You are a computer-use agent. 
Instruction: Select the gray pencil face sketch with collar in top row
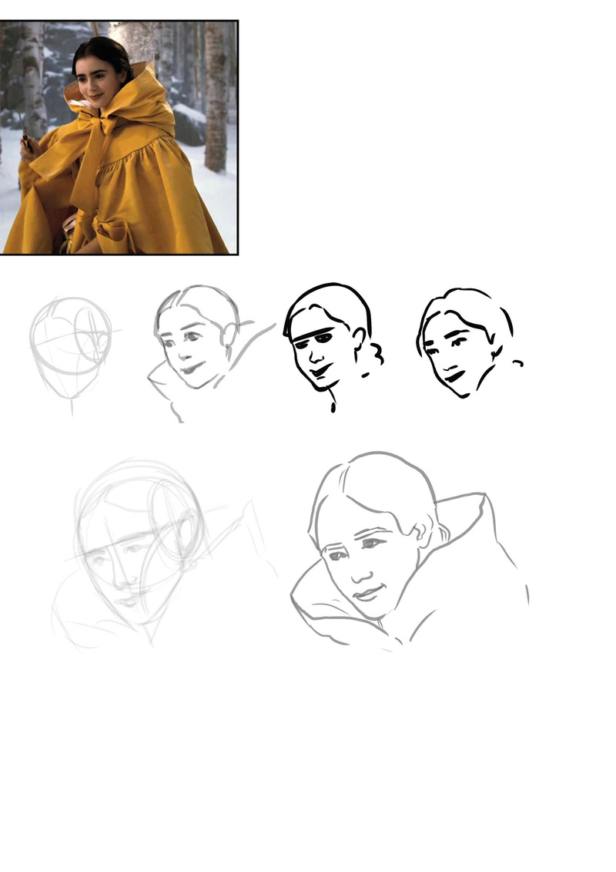[211, 354]
